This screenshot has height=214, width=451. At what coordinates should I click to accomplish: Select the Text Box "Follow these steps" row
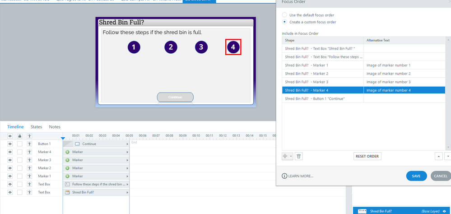[x=363, y=57]
